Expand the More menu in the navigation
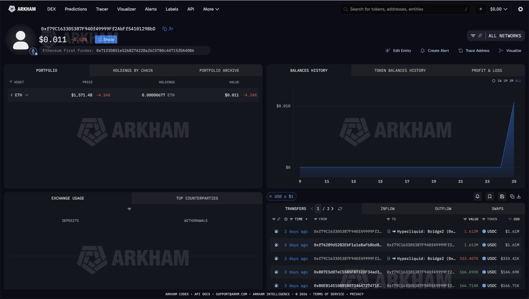The image size is (529, 299). click(x=211, y=9)
